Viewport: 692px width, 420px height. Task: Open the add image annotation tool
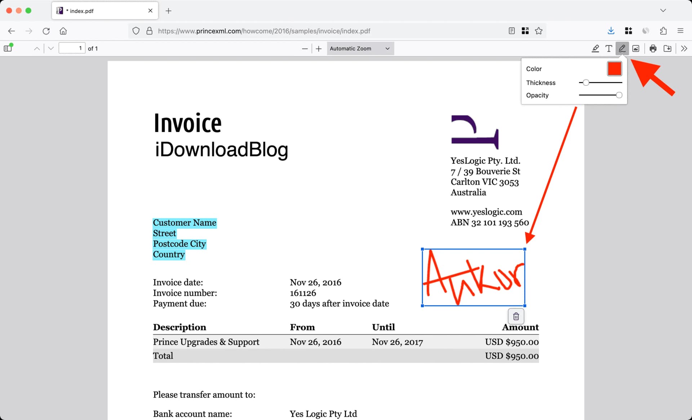(635, 48)
